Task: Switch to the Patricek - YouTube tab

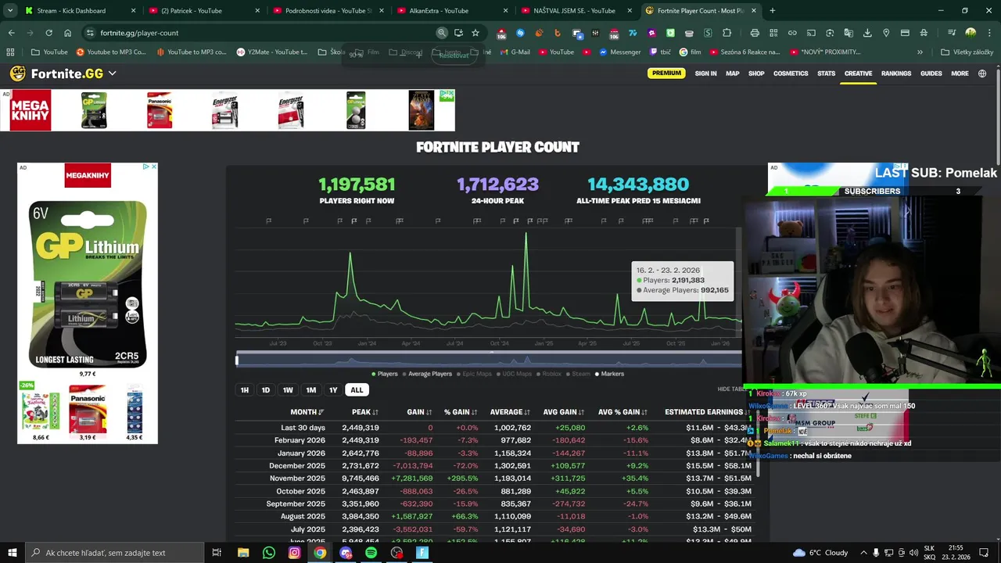Action: (x=203, y=11)
